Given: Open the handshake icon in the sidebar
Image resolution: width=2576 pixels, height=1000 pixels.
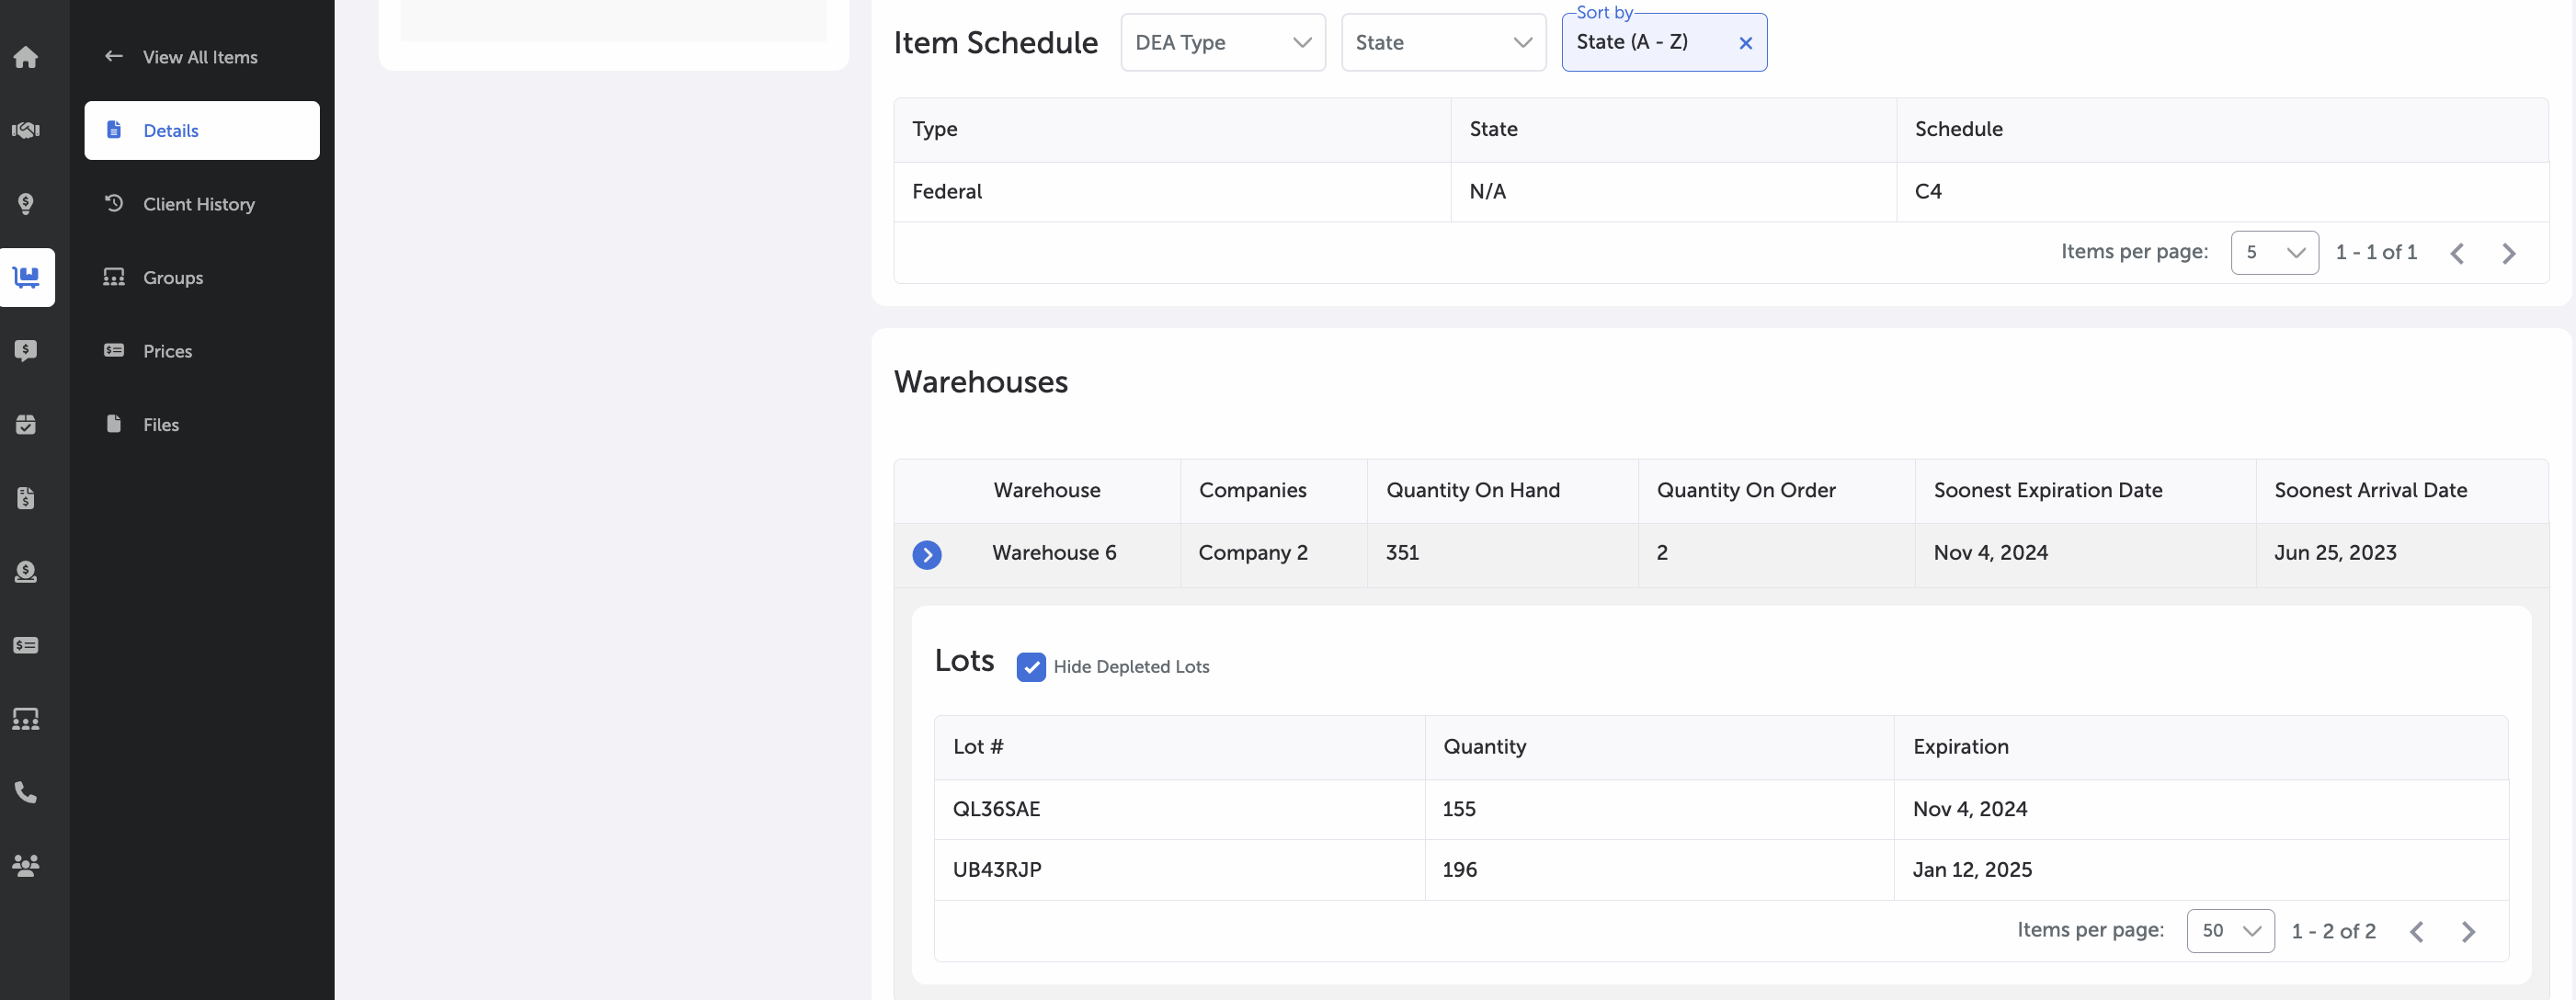Looking at the screenshot, I should tap(26, 130).
